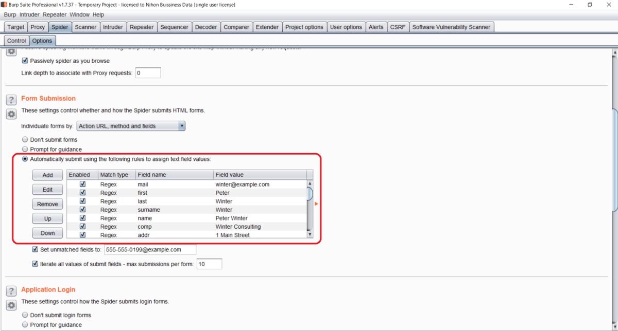
Task: Switch to the Alerts tab
Action: [376, 27]
